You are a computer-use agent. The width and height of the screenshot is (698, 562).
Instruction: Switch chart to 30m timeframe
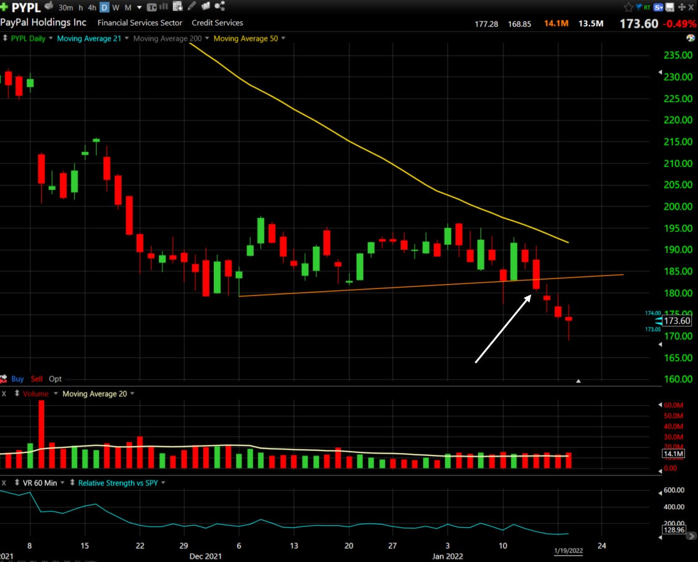(66, 7)
